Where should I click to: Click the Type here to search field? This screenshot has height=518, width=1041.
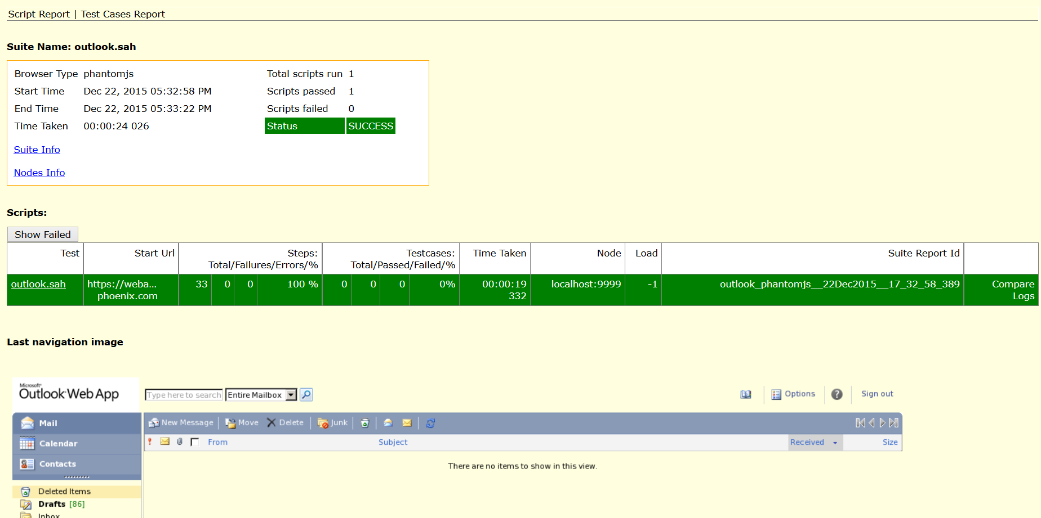(184, 395)
